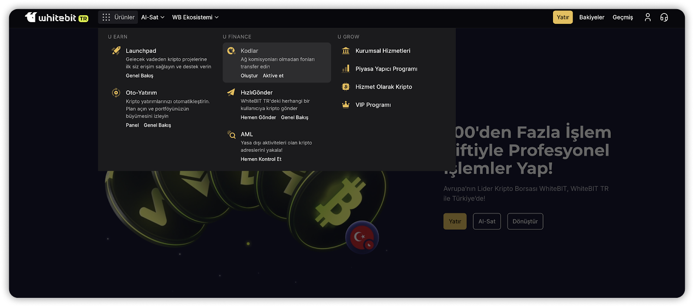Click the Launchpad rocket icon
The width and height of the screenshot is (694, 307).
[x=116, y=51]
